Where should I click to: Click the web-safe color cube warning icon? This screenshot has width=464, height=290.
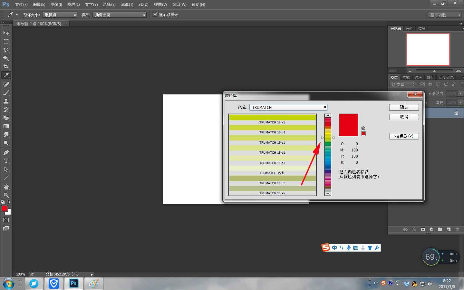pyautogui.click(x=363, y=128)
